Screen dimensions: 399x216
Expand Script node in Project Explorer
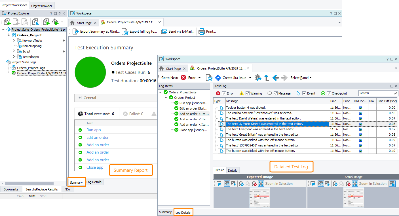[x=14, y=51]
